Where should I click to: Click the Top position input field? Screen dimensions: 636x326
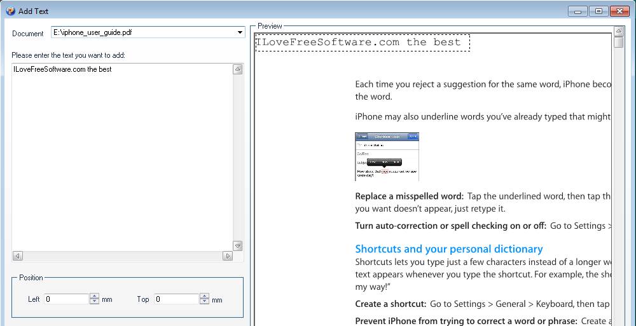pyautogui.click(x=177, y=299)
